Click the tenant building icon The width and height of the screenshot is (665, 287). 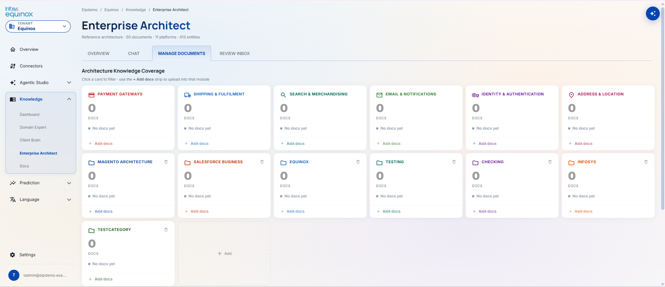coord(12,26)
